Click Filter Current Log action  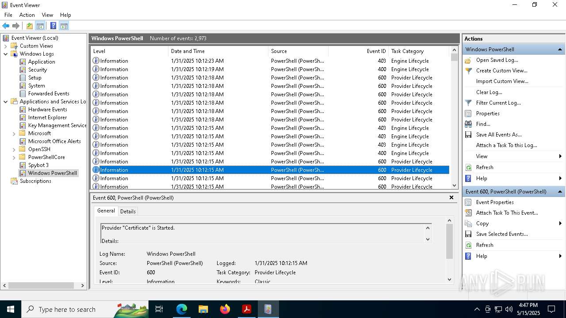(x=498, y=103)
